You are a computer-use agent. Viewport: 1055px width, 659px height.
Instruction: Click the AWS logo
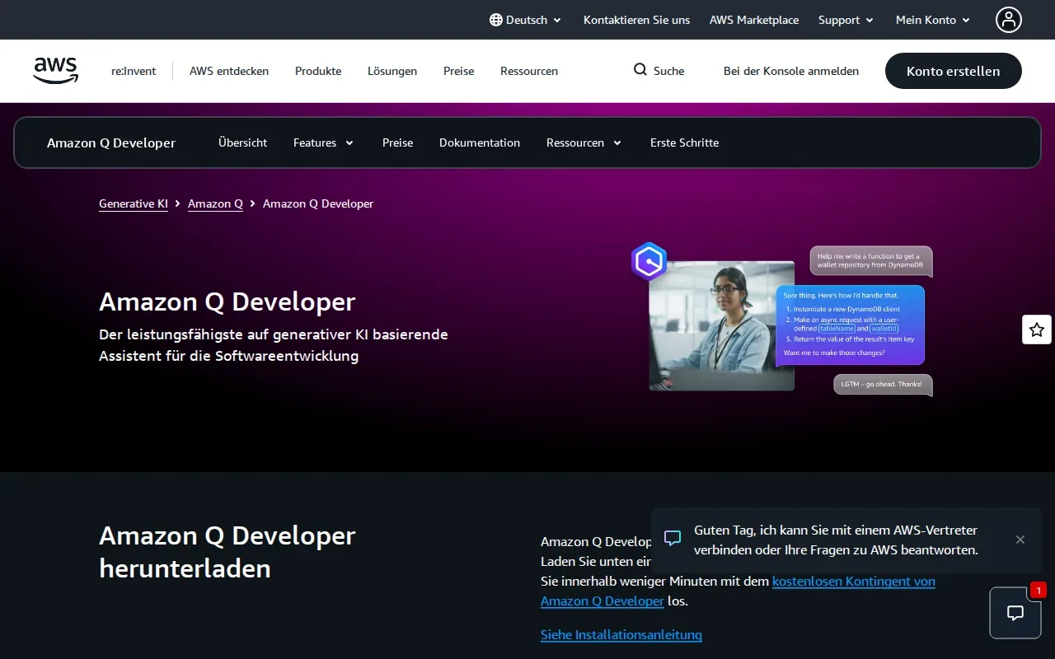56,71
